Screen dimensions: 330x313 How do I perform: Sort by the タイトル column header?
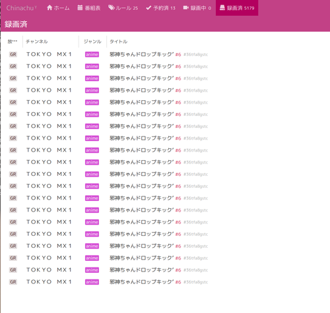118,42
